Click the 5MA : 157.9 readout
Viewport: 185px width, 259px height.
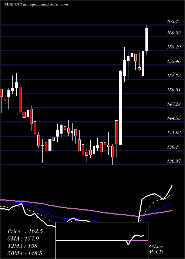[x=24, y=239]
